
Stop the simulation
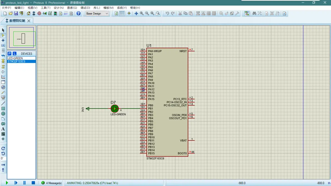click(33, 183)
